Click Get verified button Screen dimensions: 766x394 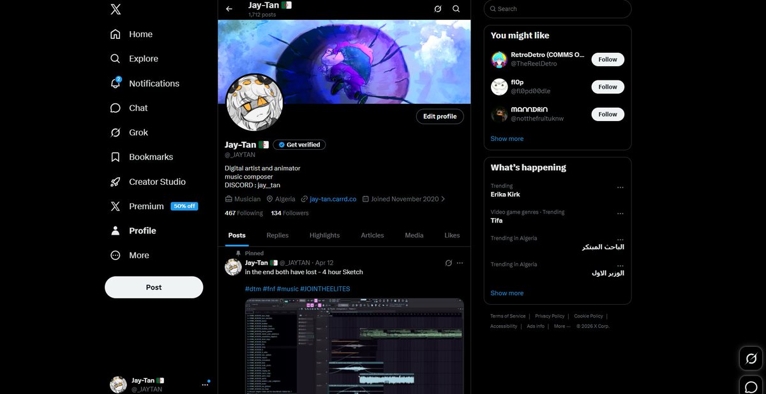tap(299, 145)
